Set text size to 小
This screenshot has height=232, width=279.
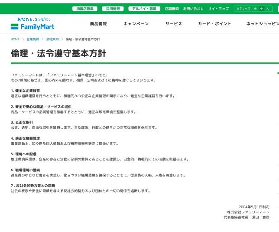(255, 9)
